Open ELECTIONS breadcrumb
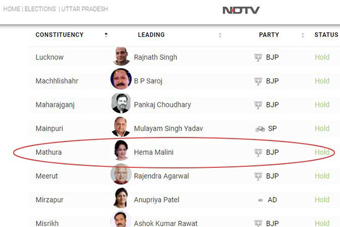340x227 pixels. (40, 9)
